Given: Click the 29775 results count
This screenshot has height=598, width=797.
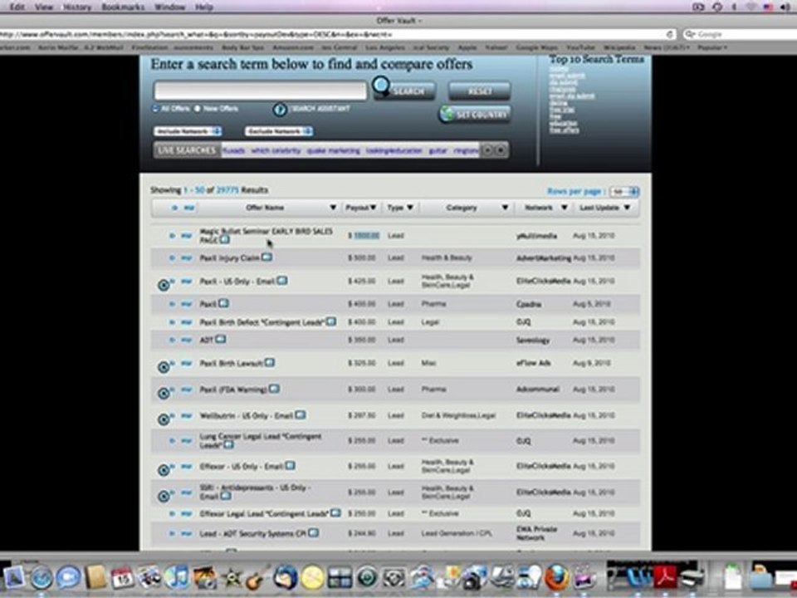Looking at the screenshot, I should coord(227,189).
